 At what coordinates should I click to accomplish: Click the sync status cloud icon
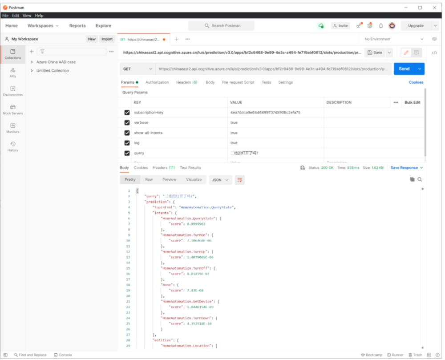(321, 25)
